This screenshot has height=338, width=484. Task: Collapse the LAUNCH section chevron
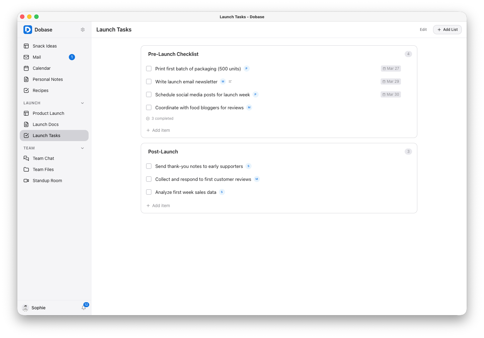pyautogui.click(x=82, y=103)
